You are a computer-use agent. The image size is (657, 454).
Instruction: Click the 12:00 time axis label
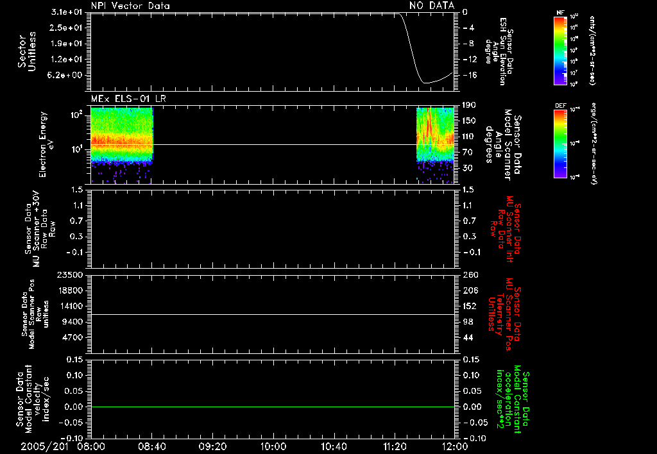point(455,446)
